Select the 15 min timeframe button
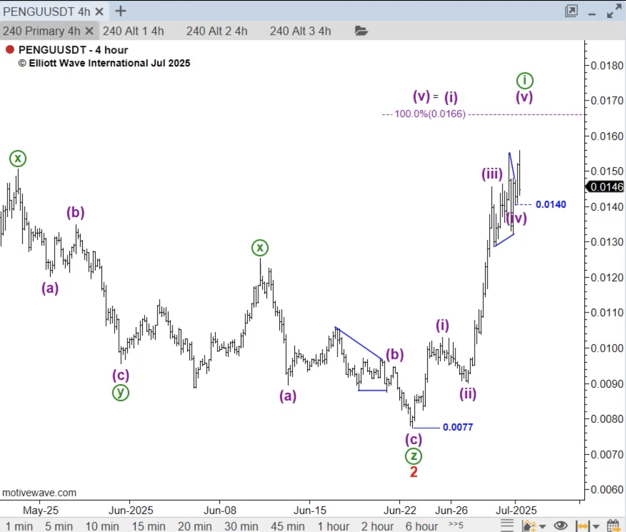Screen dimensions: 626x532 [148, 526]
